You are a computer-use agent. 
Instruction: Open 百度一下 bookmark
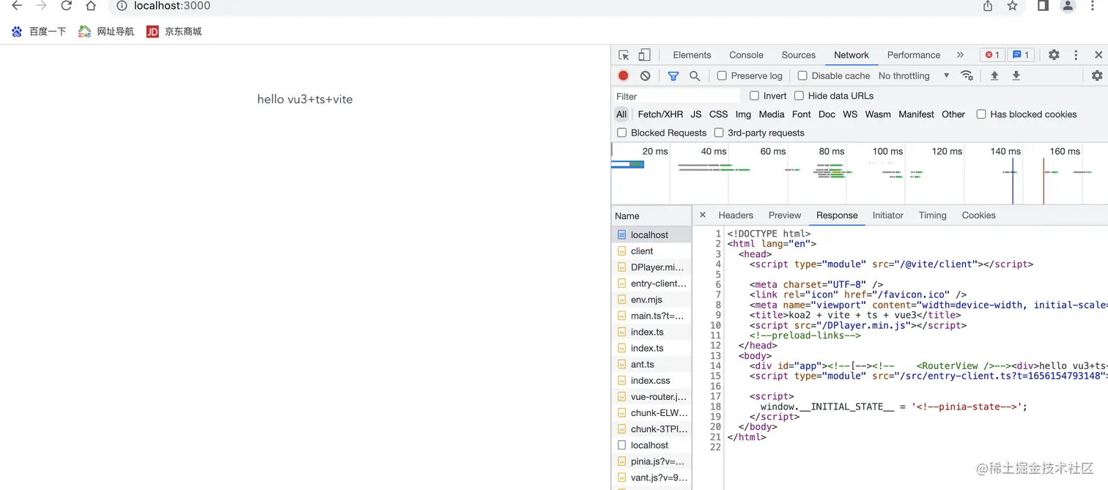[x=39, y=31]
